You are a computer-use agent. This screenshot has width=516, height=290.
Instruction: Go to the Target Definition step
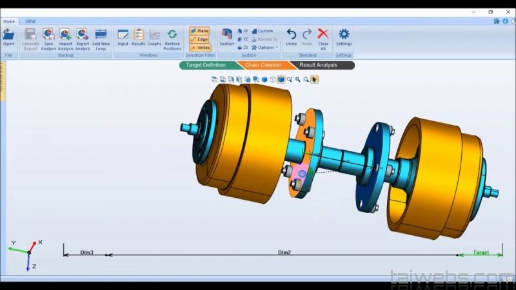pyautogui.click(x=206, y=65)
